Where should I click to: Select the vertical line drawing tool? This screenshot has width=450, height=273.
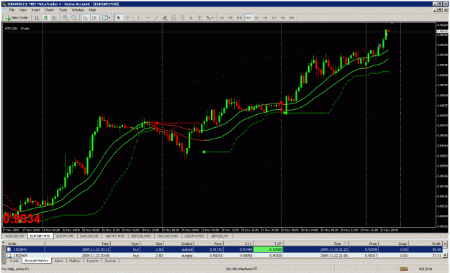point(139,18)
